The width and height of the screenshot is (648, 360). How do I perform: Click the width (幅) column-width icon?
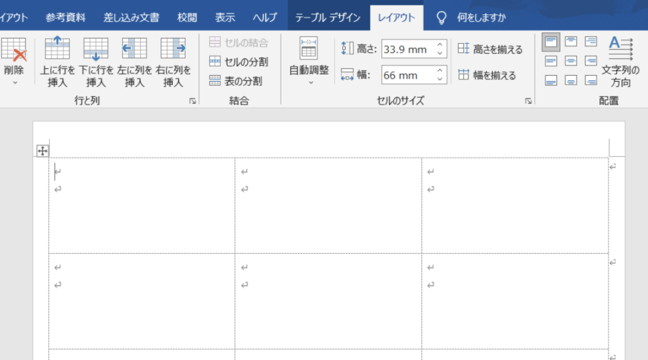pyautogui.click(x=347, y=74)
